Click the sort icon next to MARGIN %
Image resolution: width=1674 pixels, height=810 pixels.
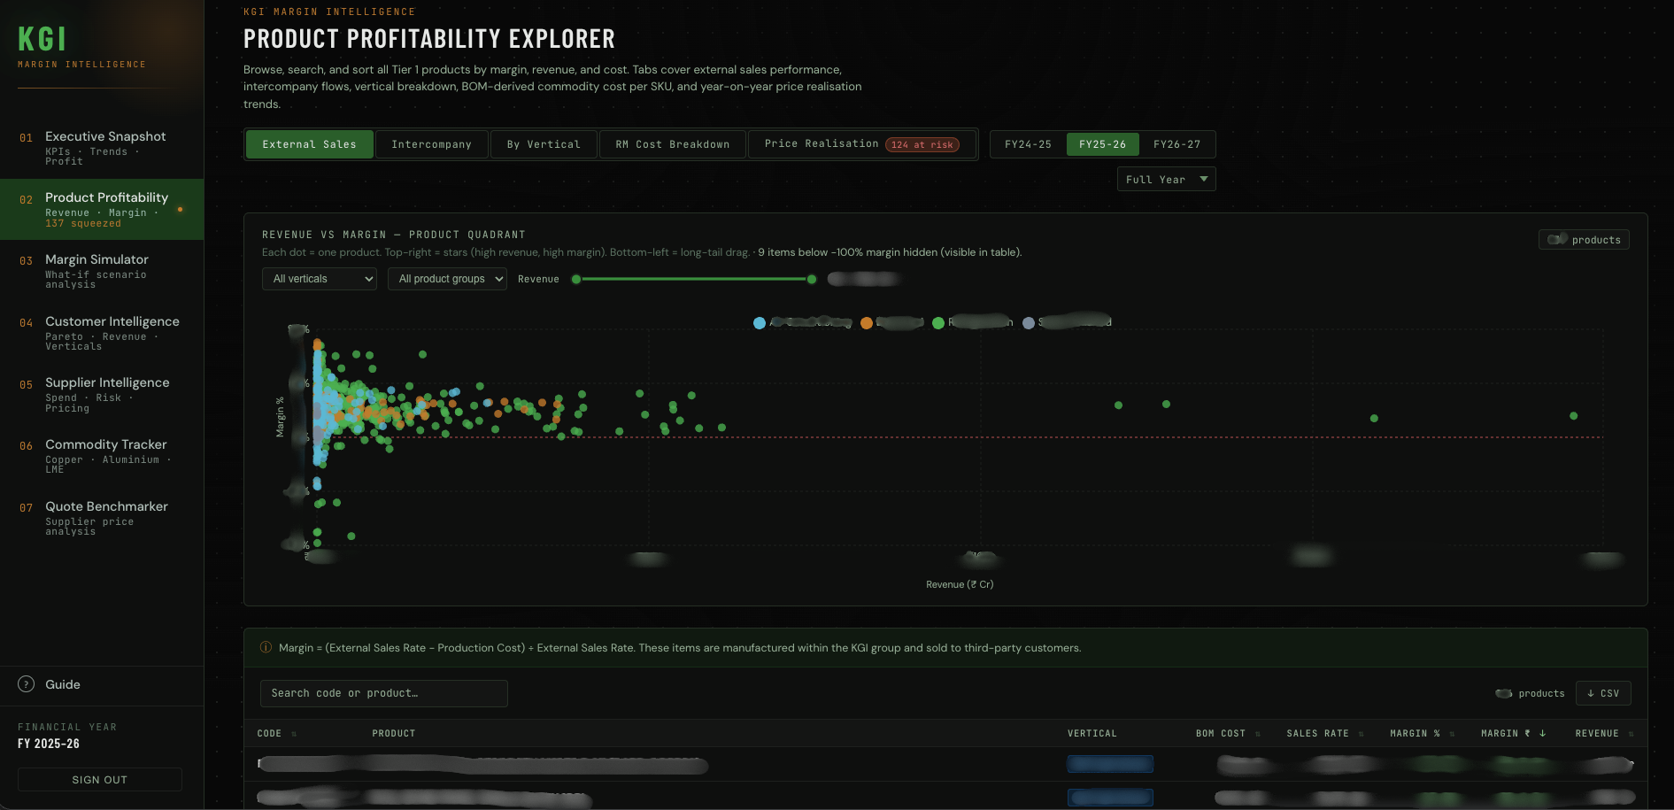(1452, 734)
